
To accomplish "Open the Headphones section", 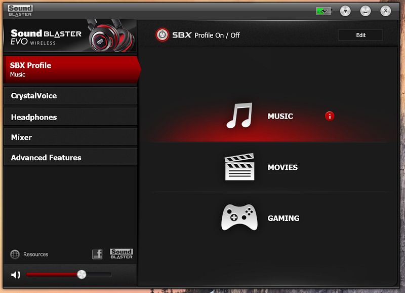I will 70,117.
